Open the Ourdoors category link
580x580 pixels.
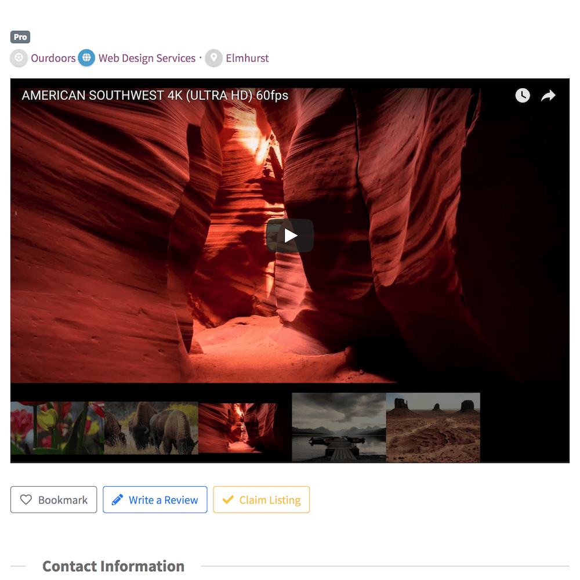53,58
